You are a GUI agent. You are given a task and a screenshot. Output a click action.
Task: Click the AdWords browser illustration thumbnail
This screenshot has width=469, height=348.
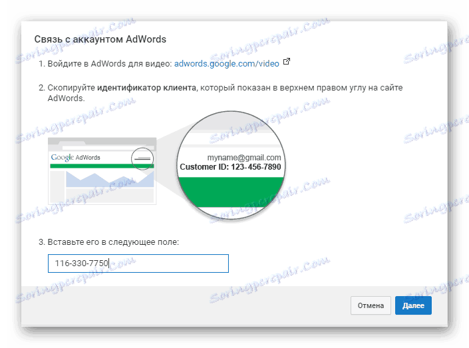click(x=102, y=171)
